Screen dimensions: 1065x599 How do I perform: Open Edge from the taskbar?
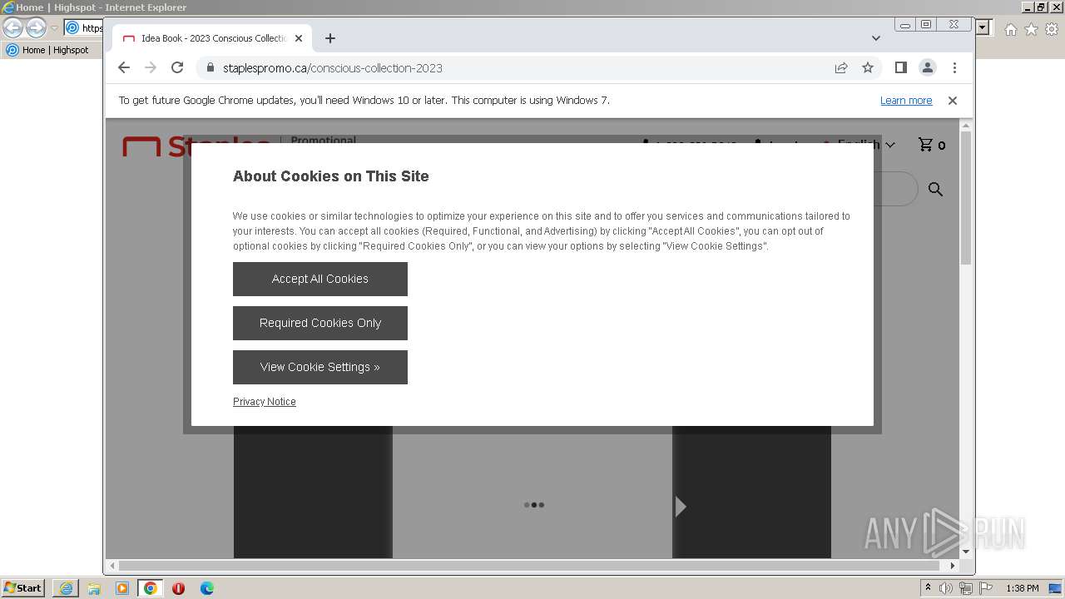tap(207, 588)
